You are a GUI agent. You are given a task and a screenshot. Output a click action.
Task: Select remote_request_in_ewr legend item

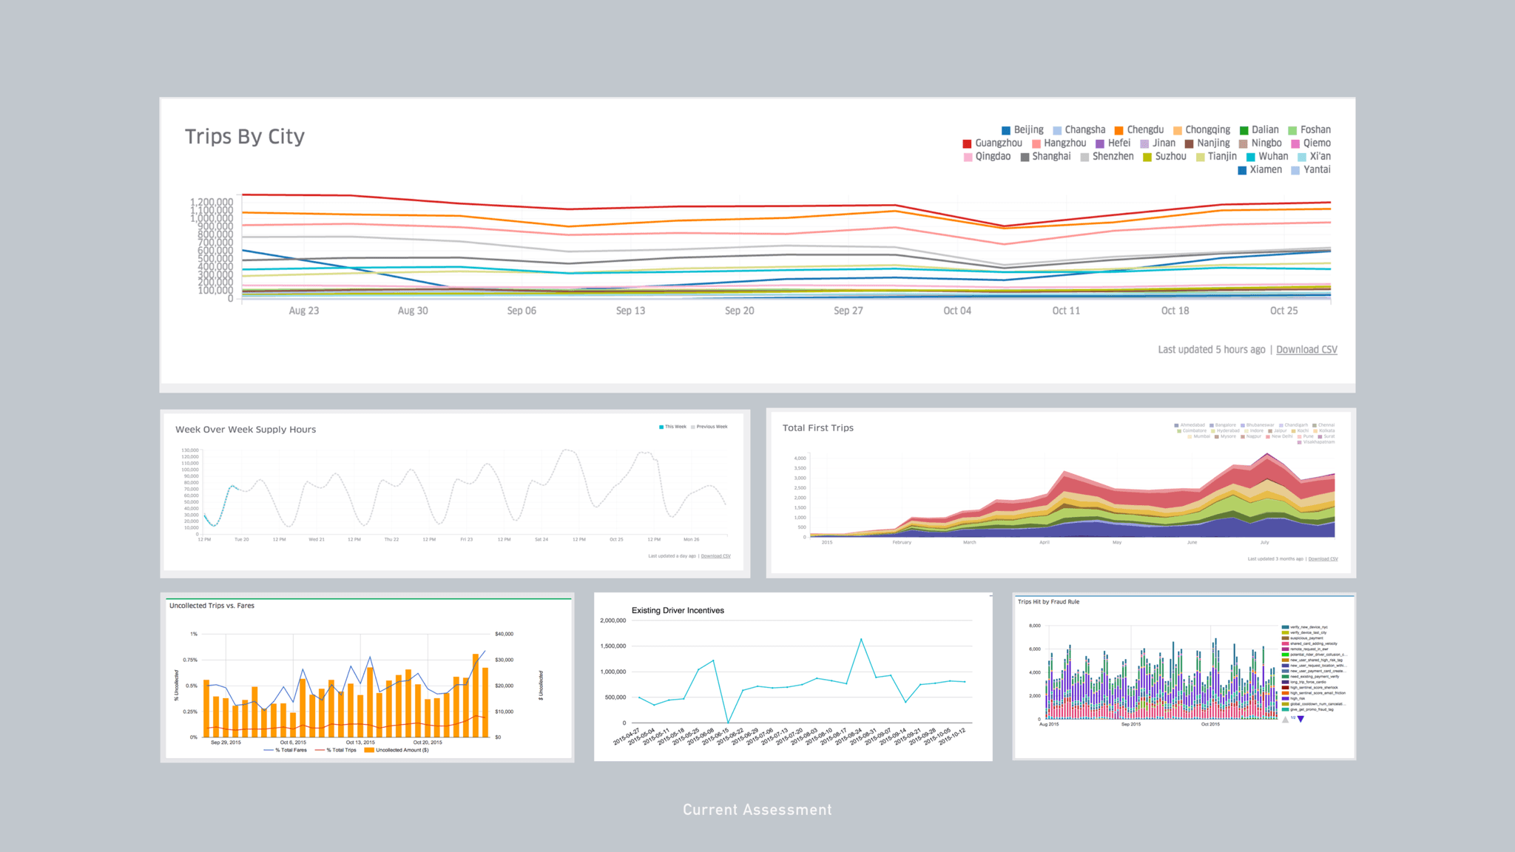pos(1305,649)
